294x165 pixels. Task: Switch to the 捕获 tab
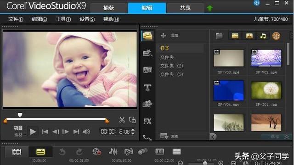pyautogui.click(x=109, y=8)
